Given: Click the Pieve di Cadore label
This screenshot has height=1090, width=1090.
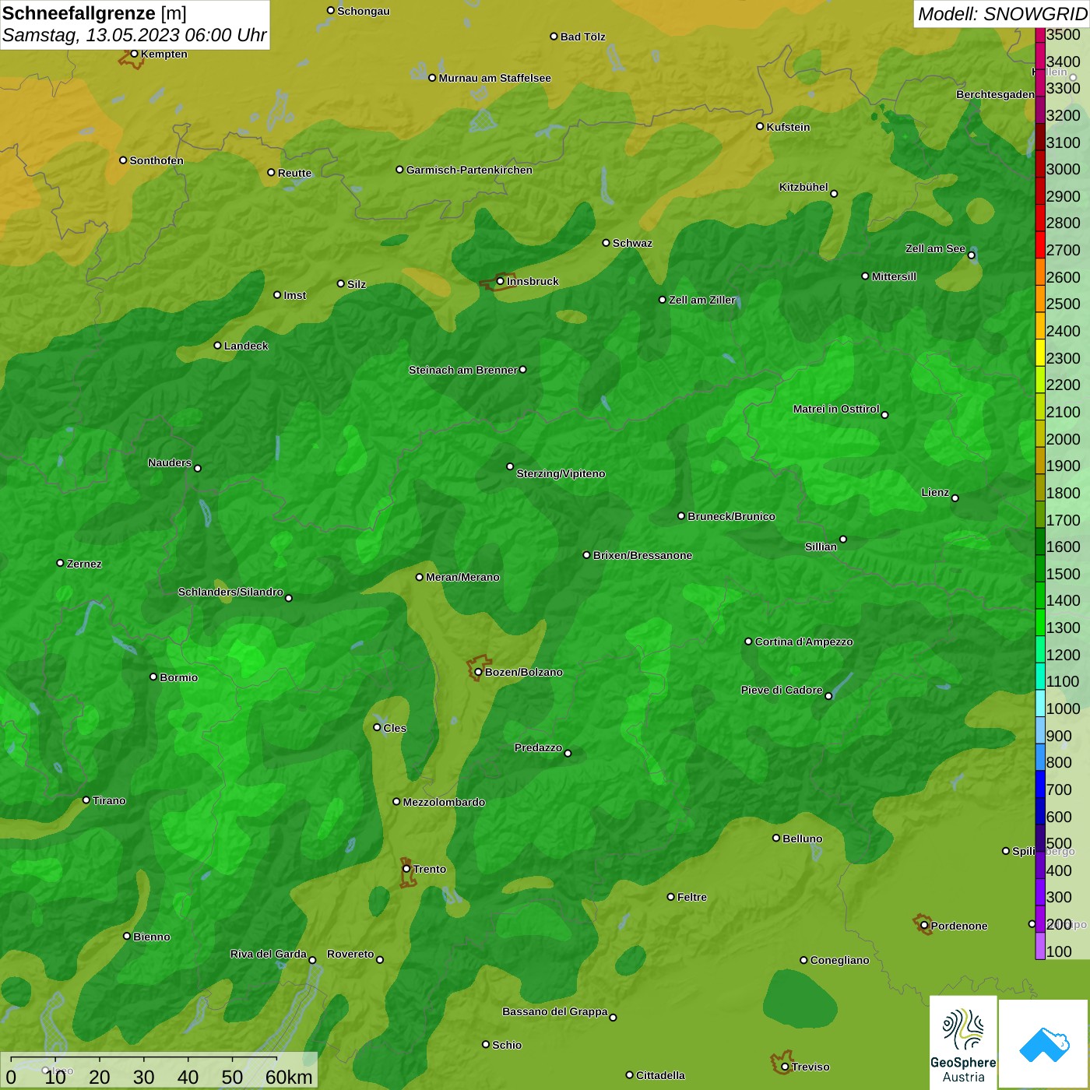Looking at the screenshot, I should point(782,690).
